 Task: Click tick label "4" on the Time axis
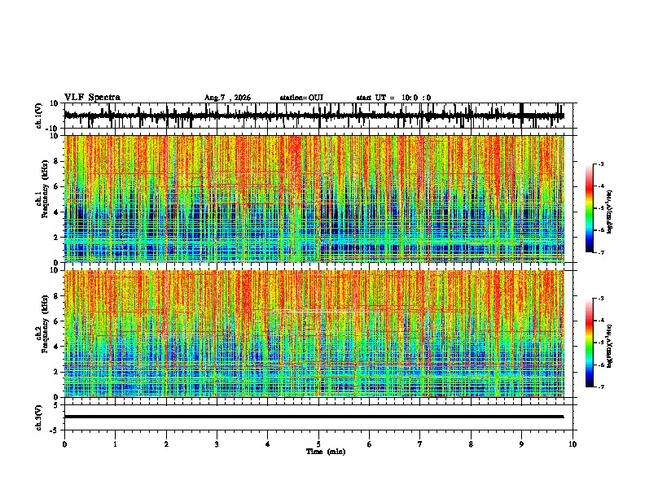point(268,444)
